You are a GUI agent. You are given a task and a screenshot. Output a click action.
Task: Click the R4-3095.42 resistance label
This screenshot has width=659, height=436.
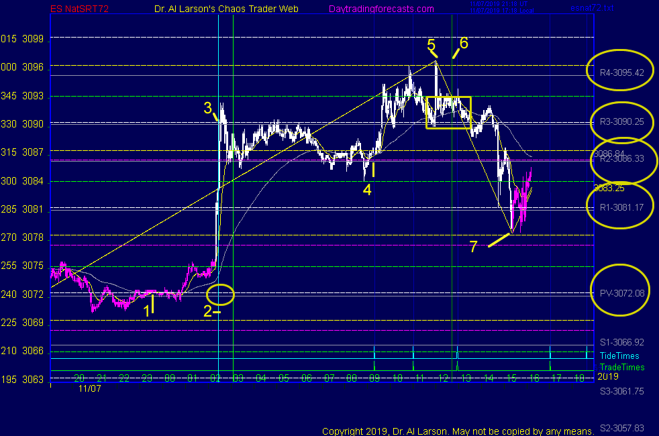(x=621, y=72)
